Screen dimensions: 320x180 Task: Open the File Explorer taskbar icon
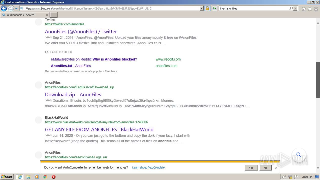click(28, 177)
